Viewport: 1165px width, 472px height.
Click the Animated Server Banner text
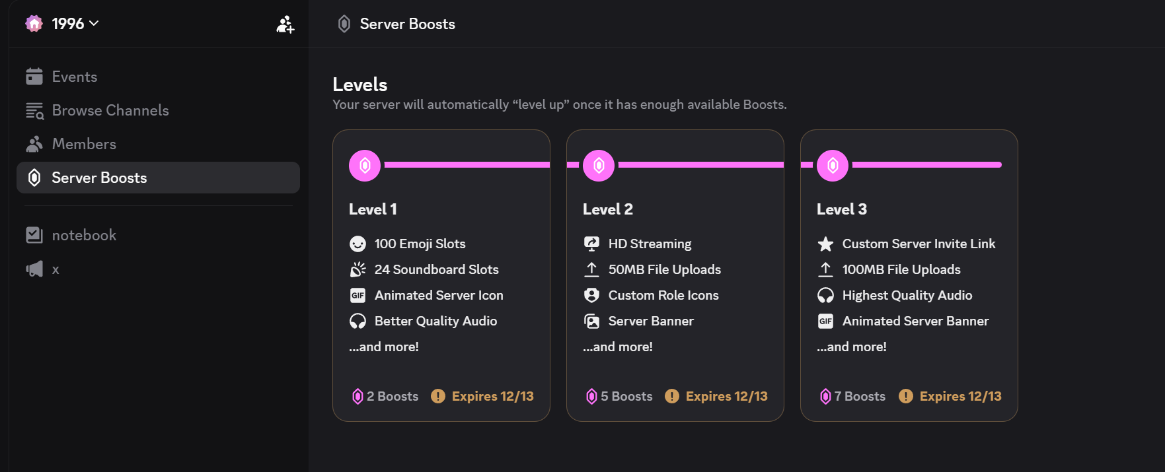coord(916,321)
